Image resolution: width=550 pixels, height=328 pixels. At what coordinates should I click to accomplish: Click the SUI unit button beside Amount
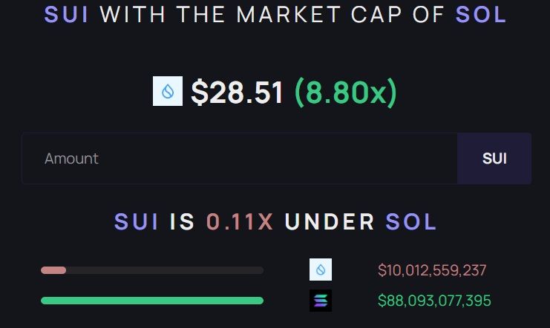(x=494, y=158)
